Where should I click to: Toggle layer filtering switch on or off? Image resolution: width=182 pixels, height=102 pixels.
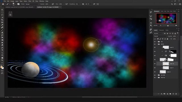[178, 33]
